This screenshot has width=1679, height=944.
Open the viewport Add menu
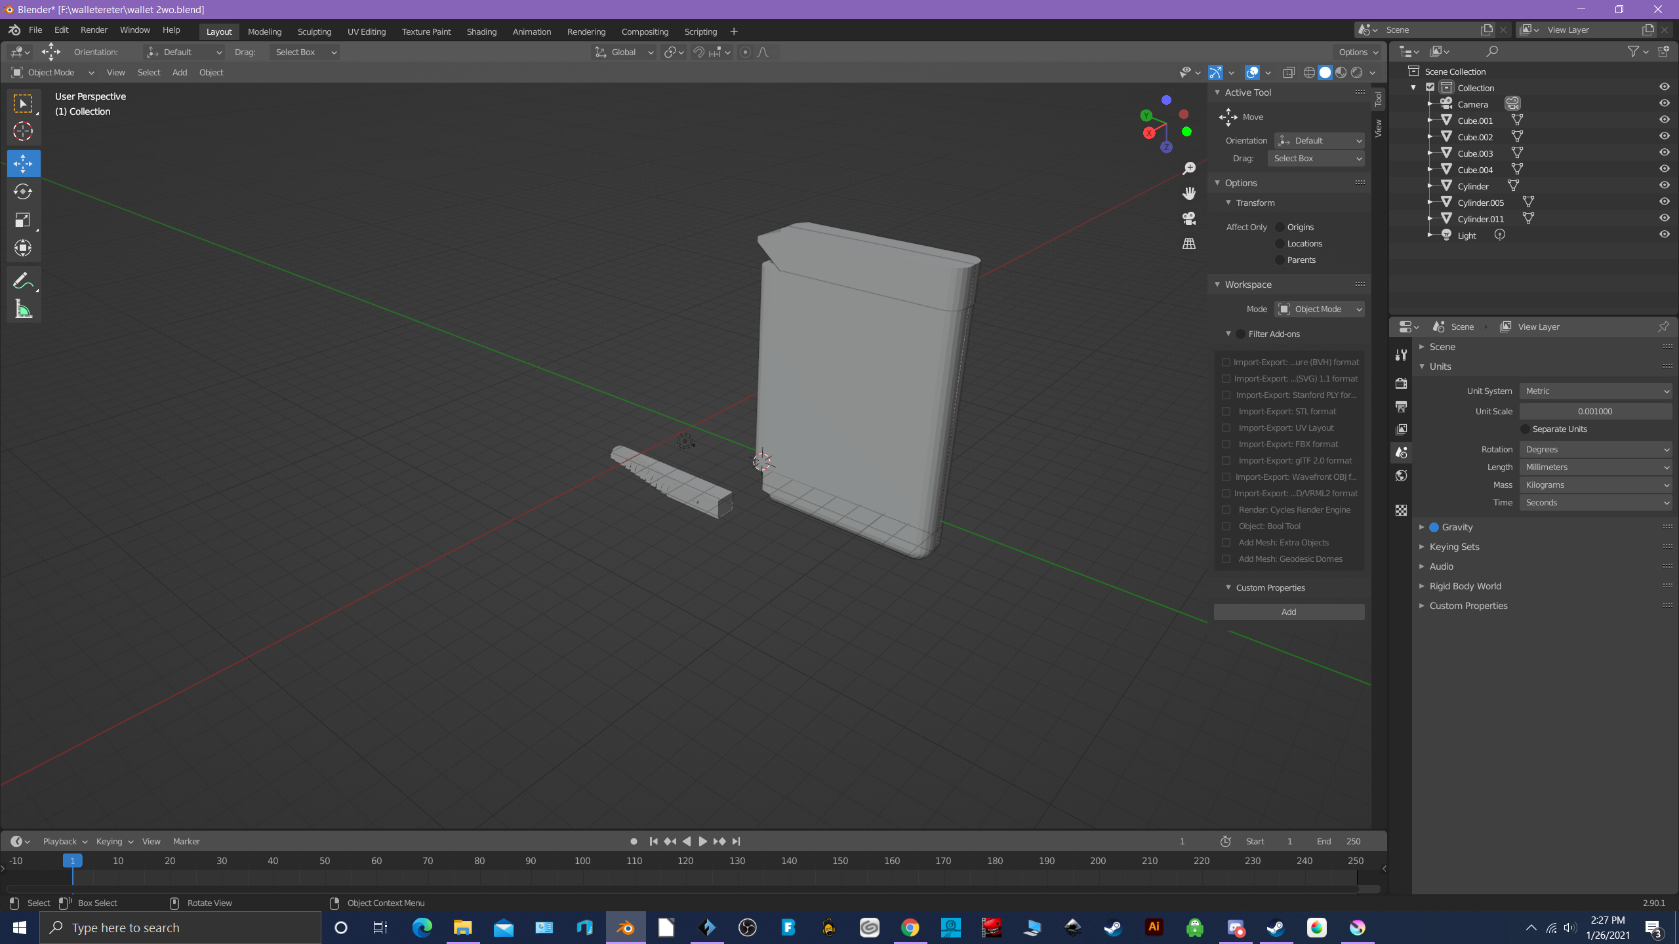coord(180,72)
